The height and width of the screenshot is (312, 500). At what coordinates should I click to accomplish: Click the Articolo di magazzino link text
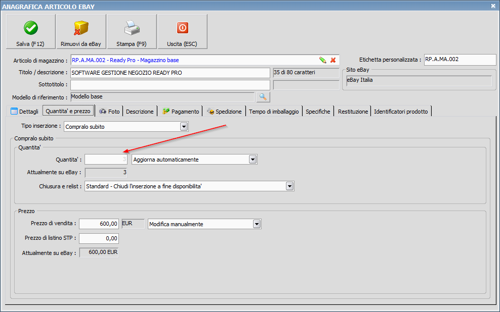(126, 60)
